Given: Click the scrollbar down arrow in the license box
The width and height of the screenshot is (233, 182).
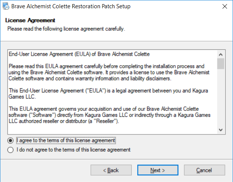Looking at the screenshot, I should tap(221, 130).
